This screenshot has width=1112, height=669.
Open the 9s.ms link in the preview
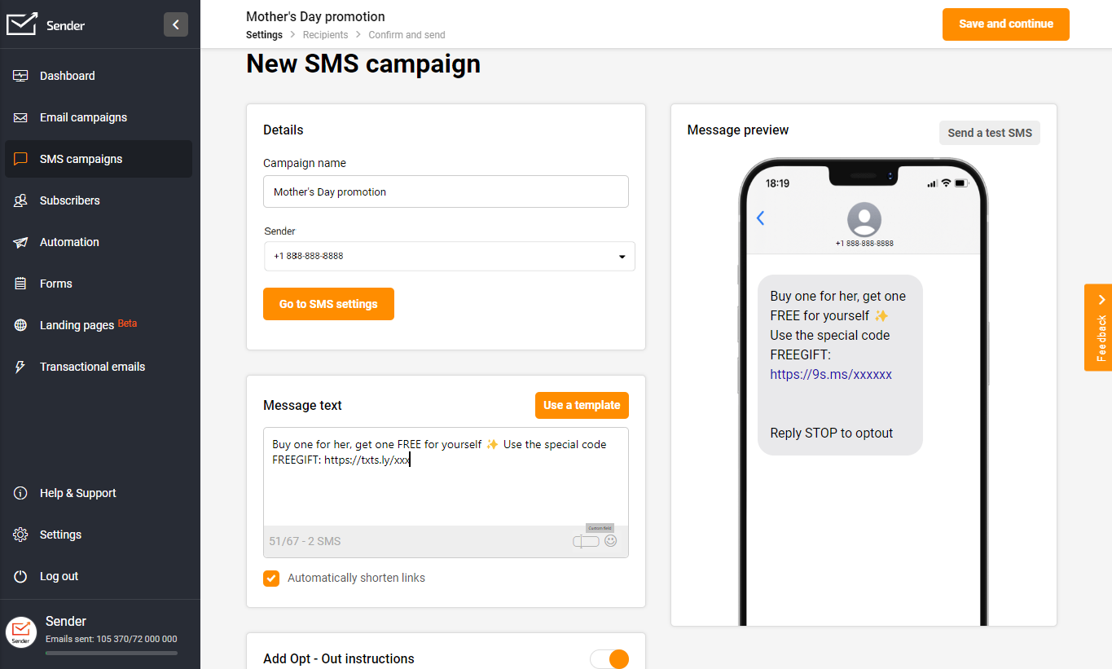830,375
